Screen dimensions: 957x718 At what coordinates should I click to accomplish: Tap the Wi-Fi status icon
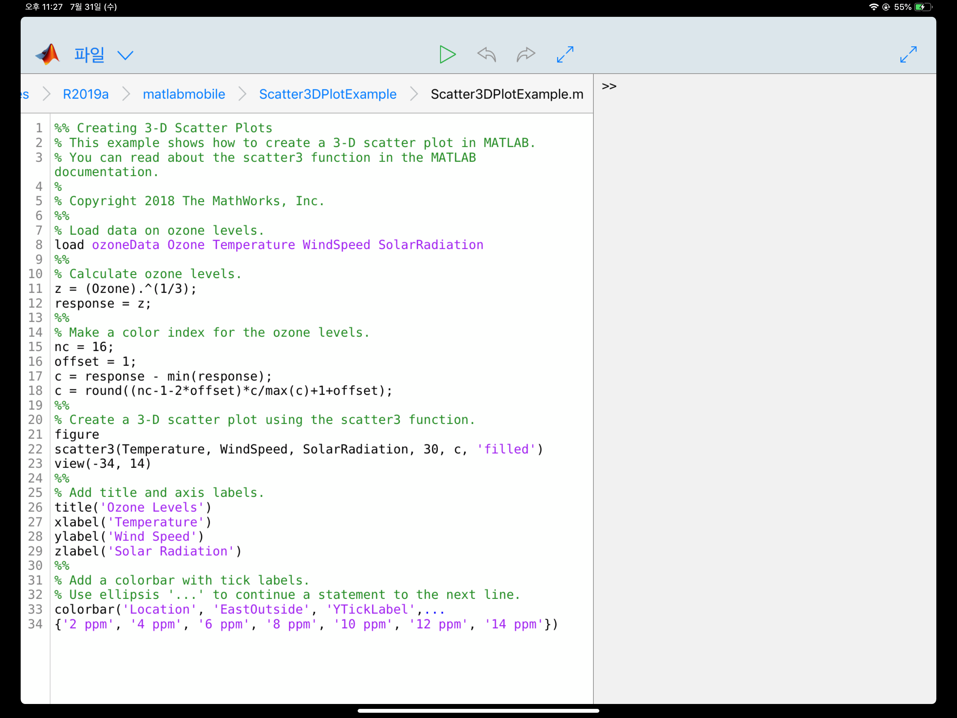tap(874, 7)
